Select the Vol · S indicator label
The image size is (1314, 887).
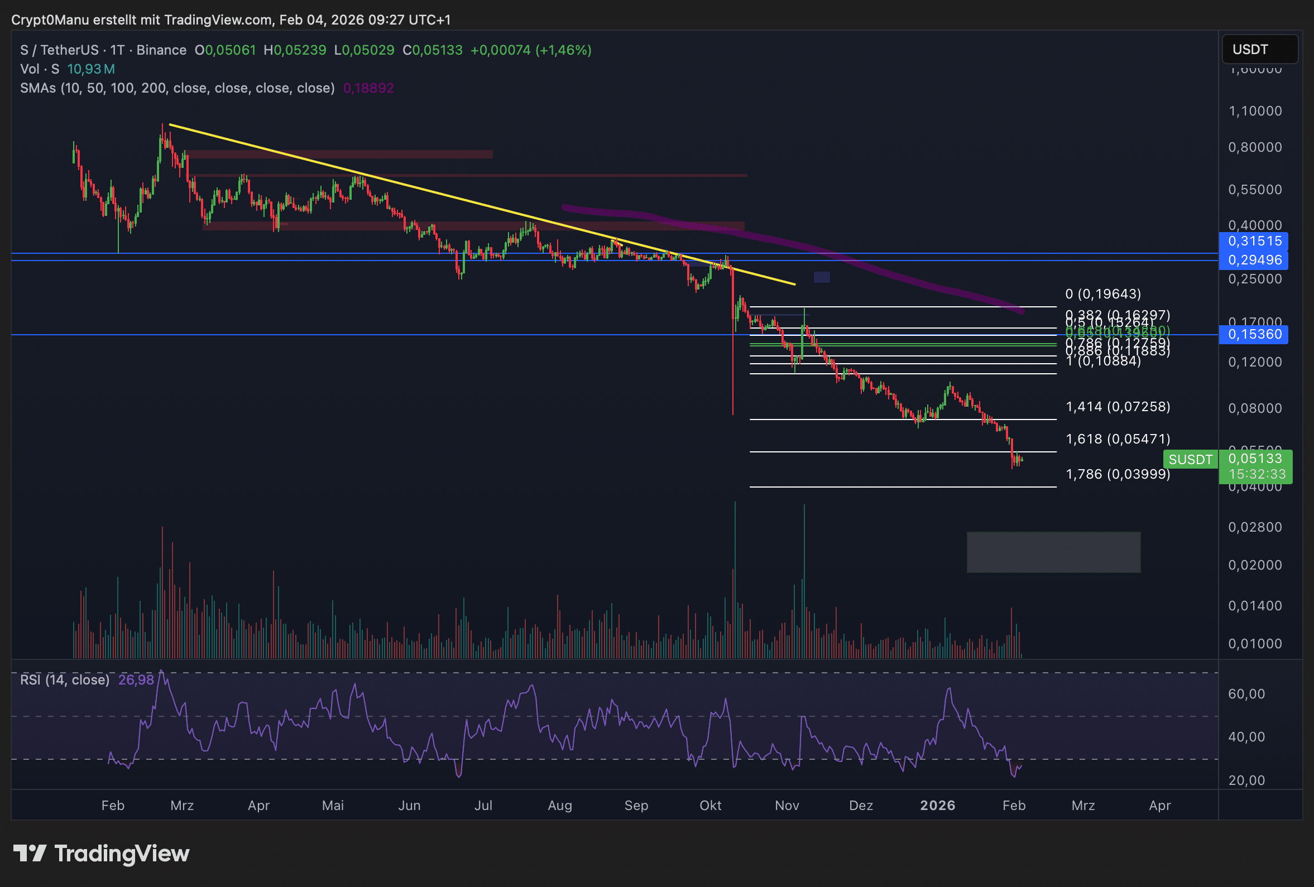(x=40, y=69)
